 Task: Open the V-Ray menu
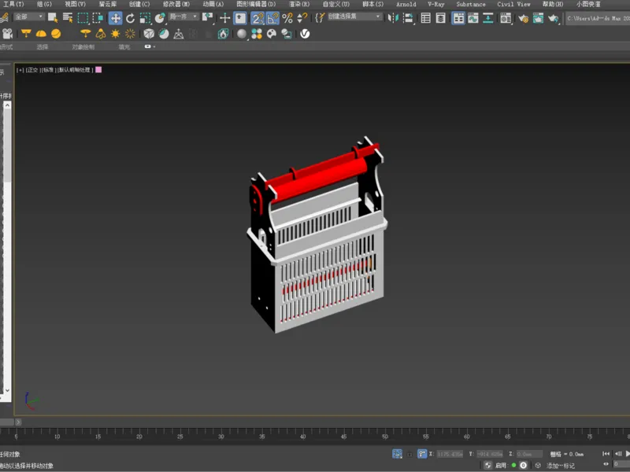(x=436, y=4)
